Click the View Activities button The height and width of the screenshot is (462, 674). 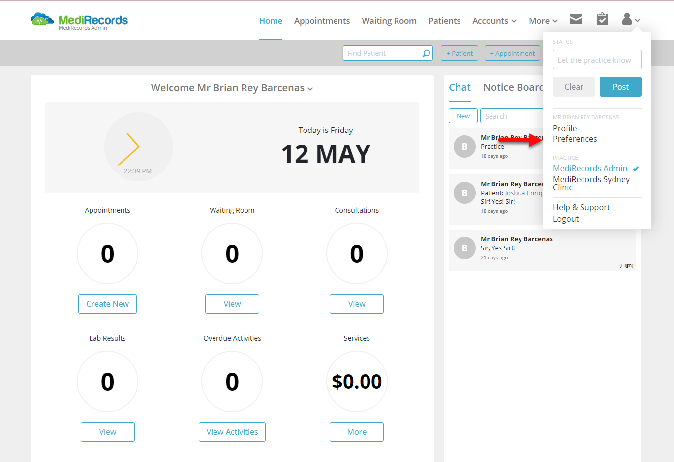point(232,432)
